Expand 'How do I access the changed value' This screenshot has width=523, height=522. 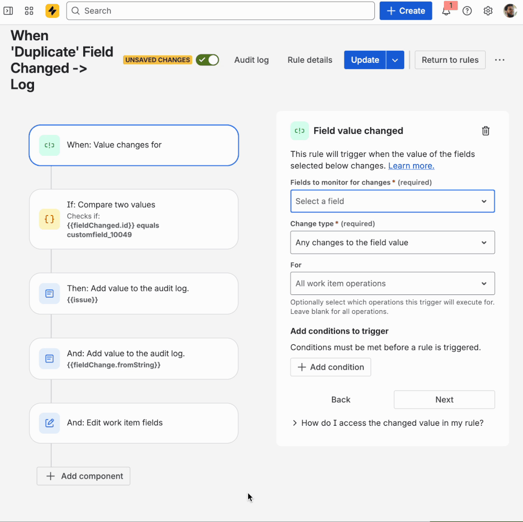(388, 423)
